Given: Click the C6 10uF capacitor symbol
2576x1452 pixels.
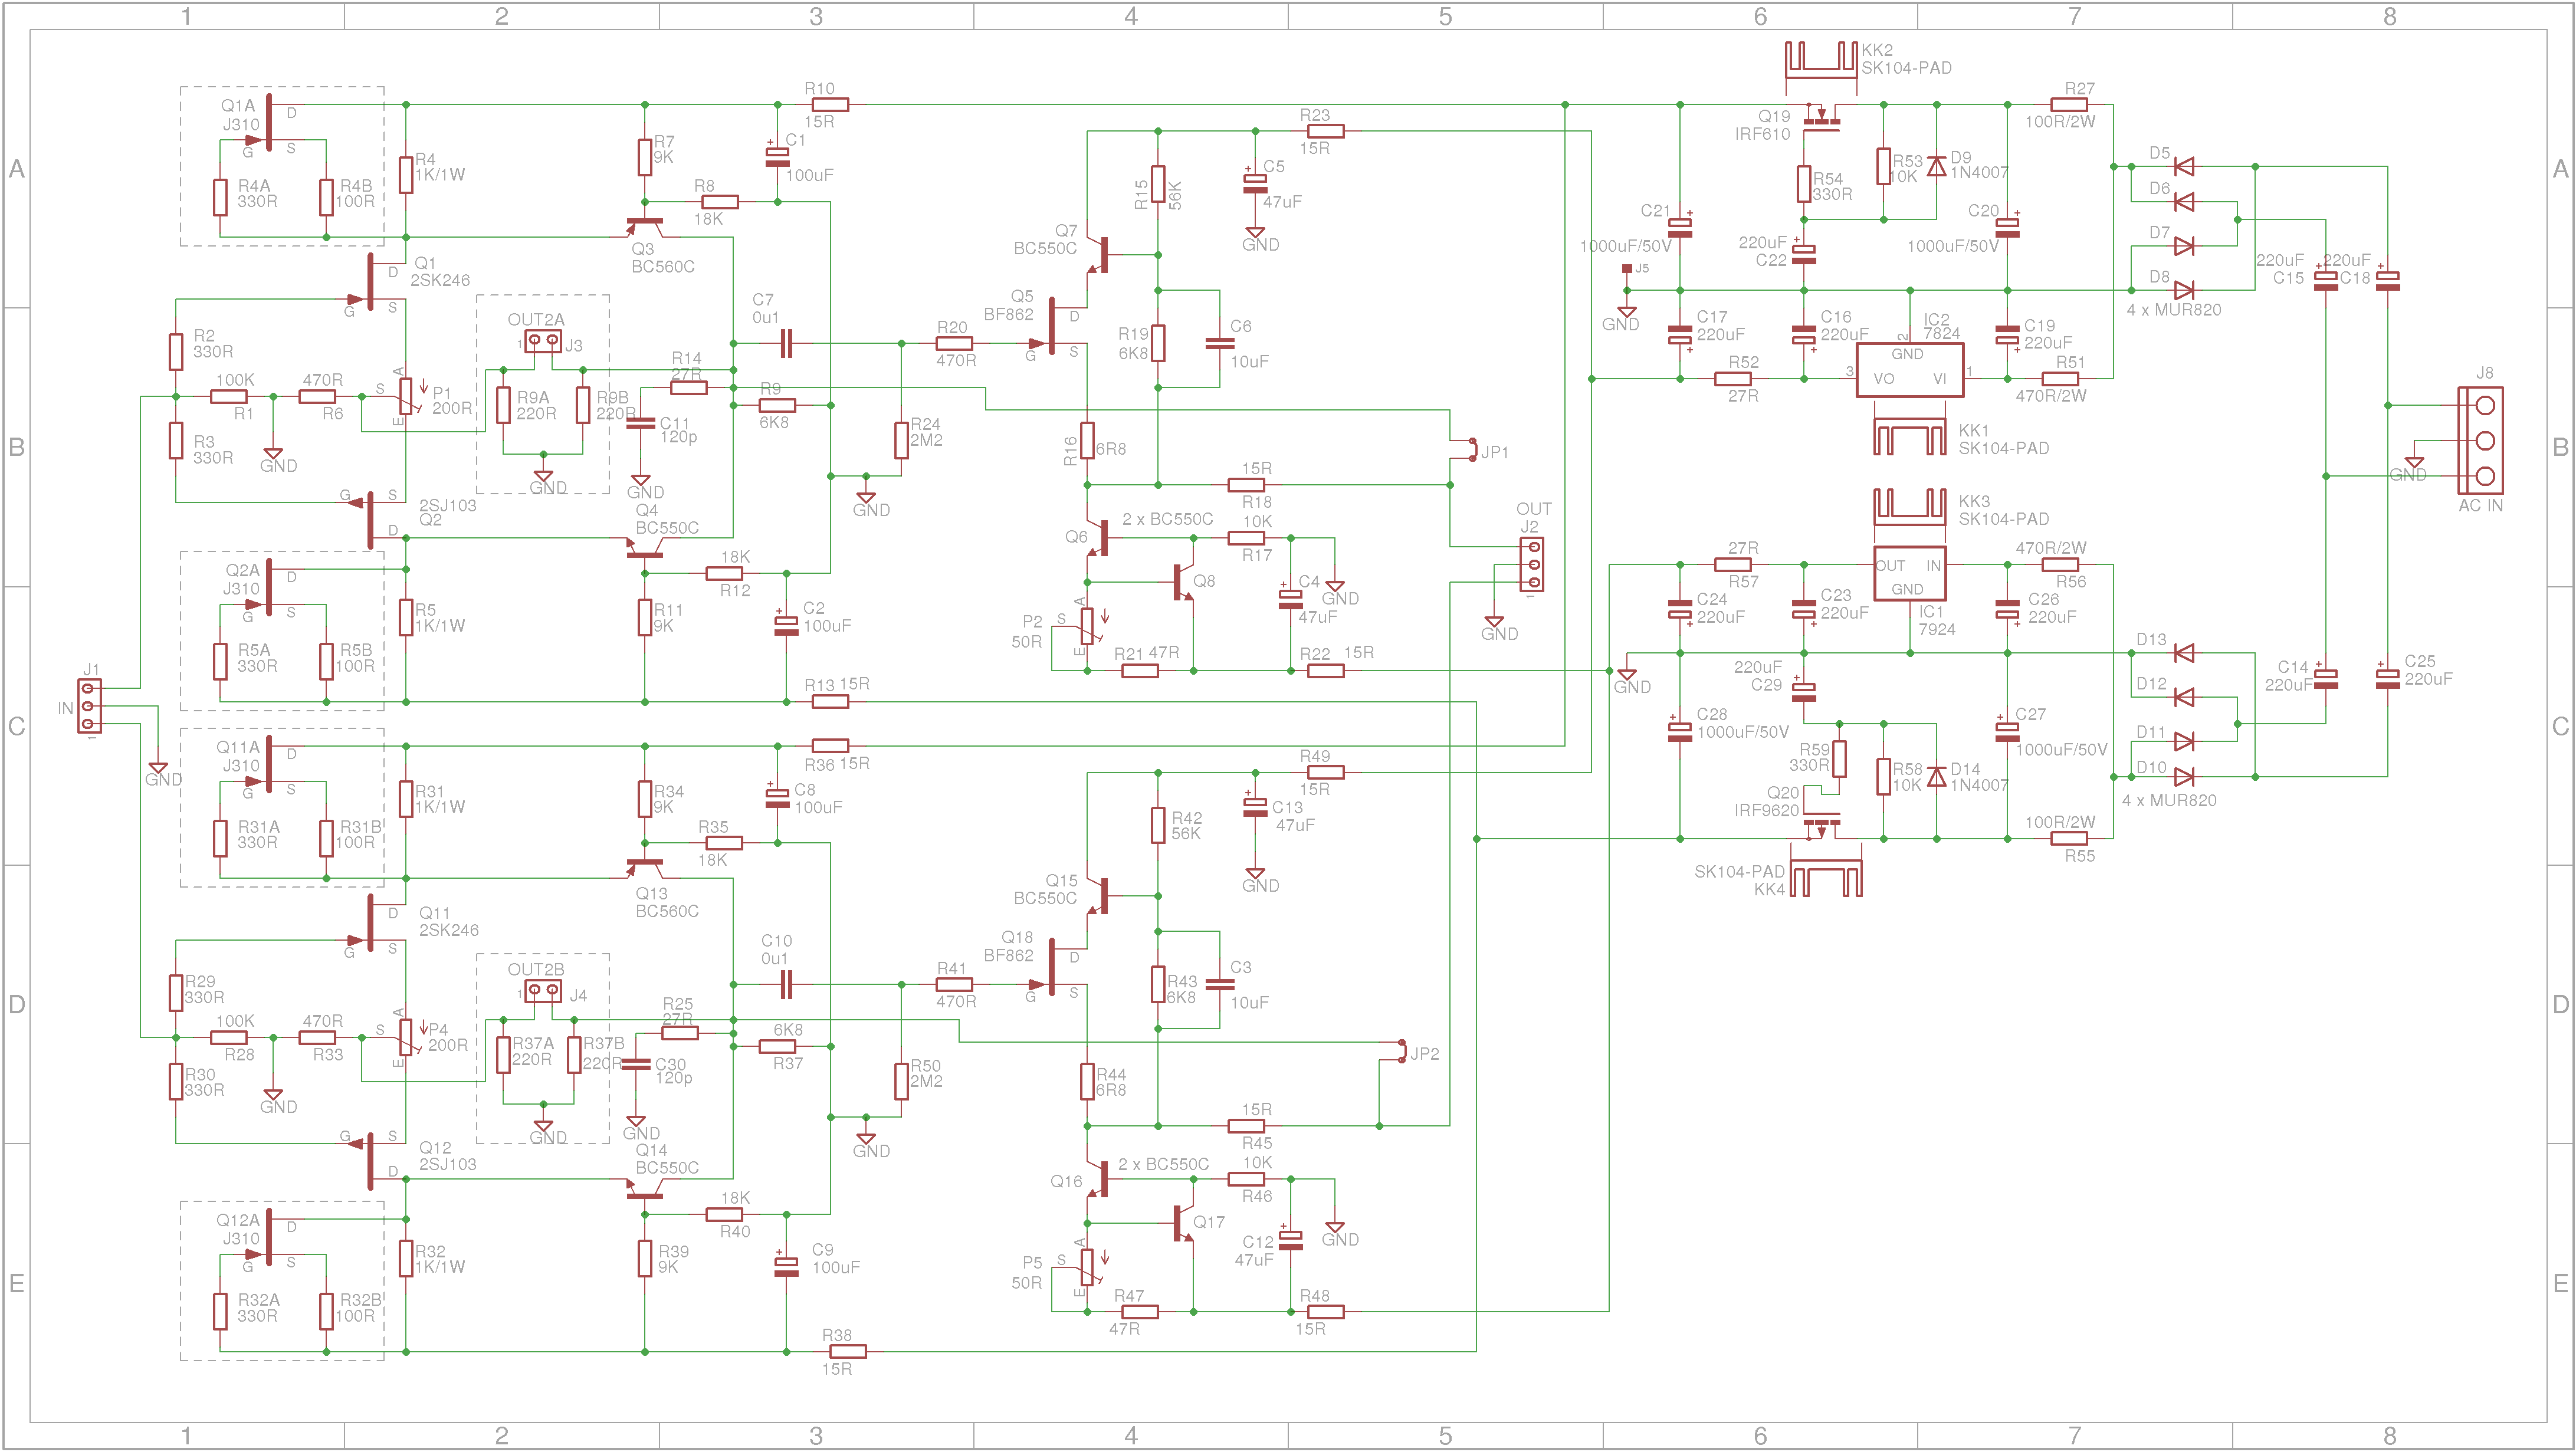Looking at the screenshot, I should [1220, 343].
